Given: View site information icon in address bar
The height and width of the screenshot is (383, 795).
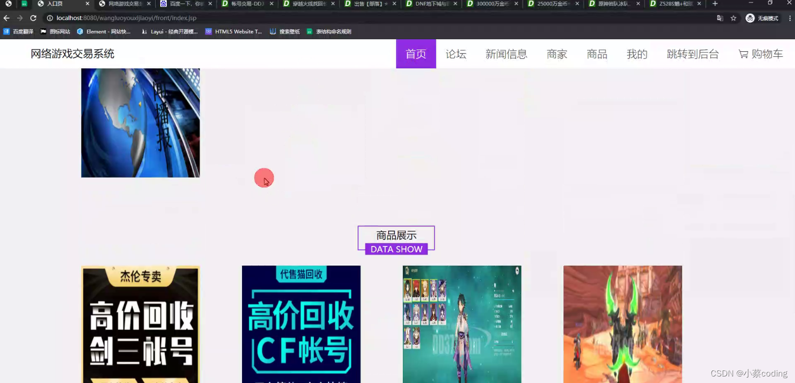Looking at the screenshot, I should click(50, 18).
